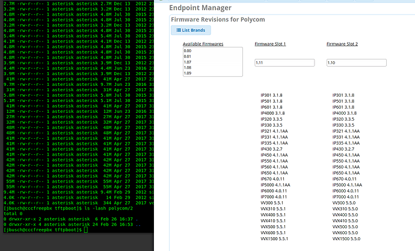Click IP670 4.0.11 under Firmware Slot 1

tap(272, 179)
